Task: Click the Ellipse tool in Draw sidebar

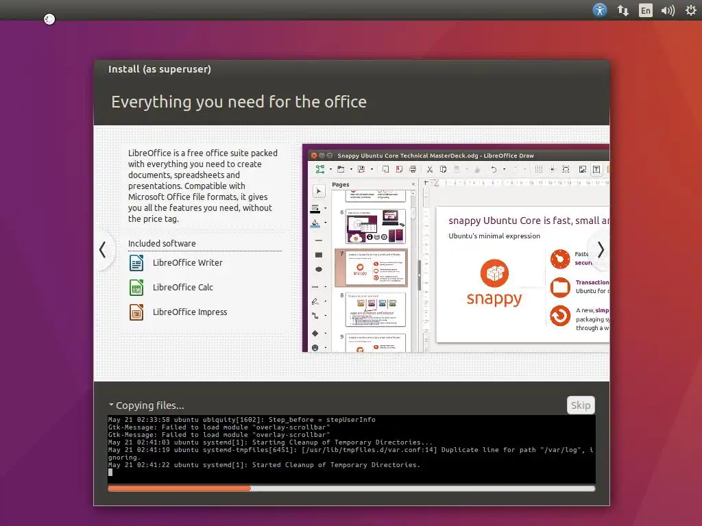Action: pyautogui.click(x=318, y=269)
